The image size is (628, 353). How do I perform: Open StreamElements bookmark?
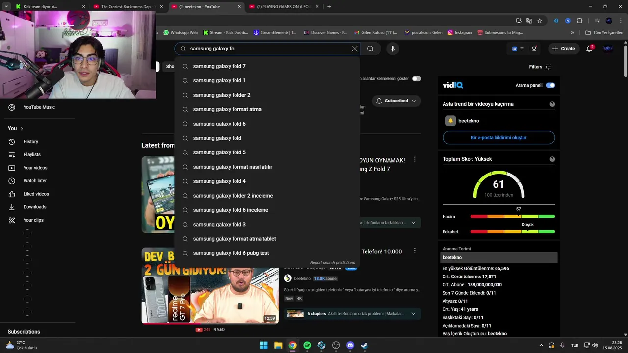[275, 33]
